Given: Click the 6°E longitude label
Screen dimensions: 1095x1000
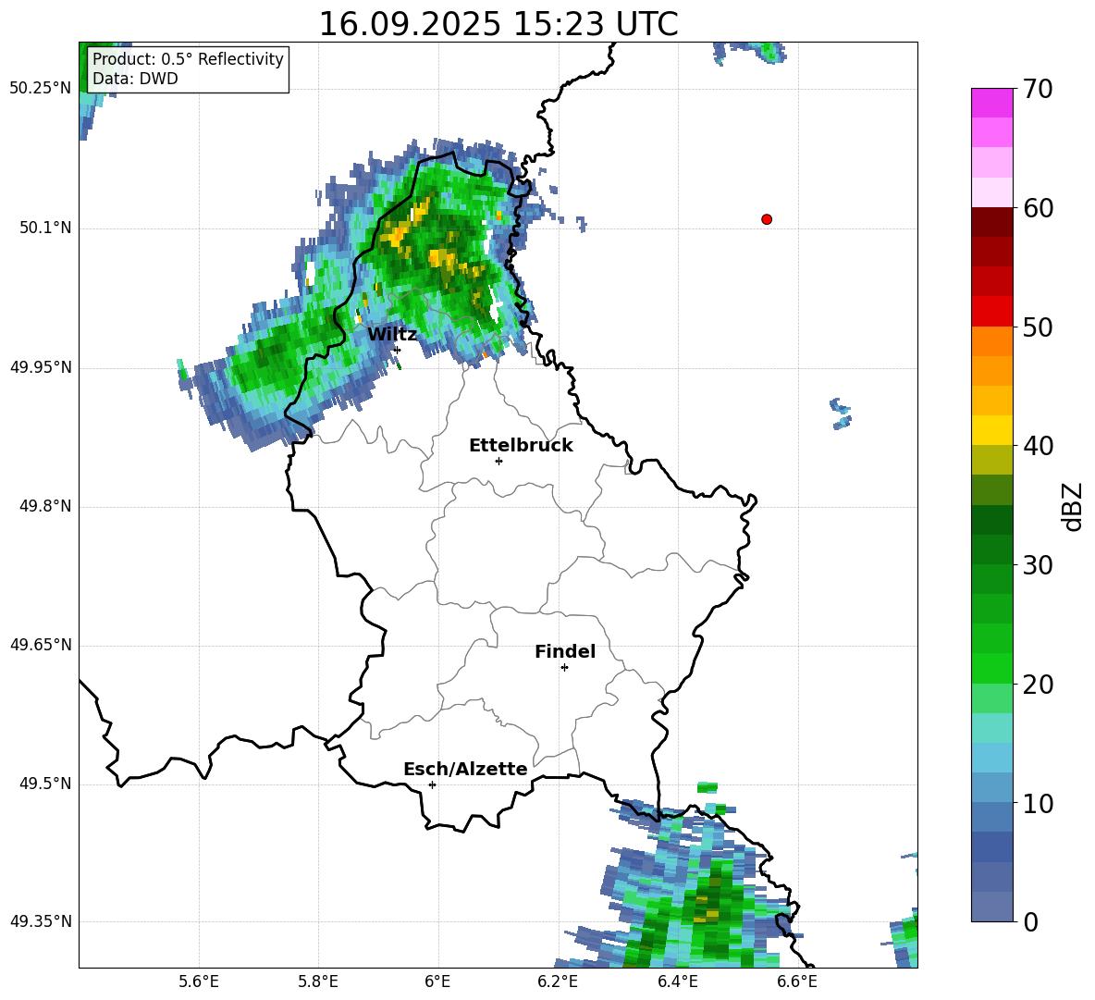Looking at the screenshot, I should 437,981.
